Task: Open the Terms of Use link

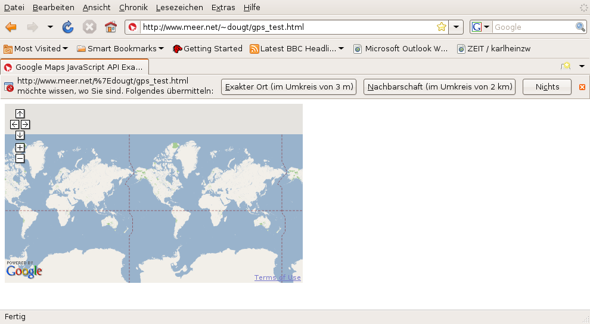Action: click(x=277, y=277)
